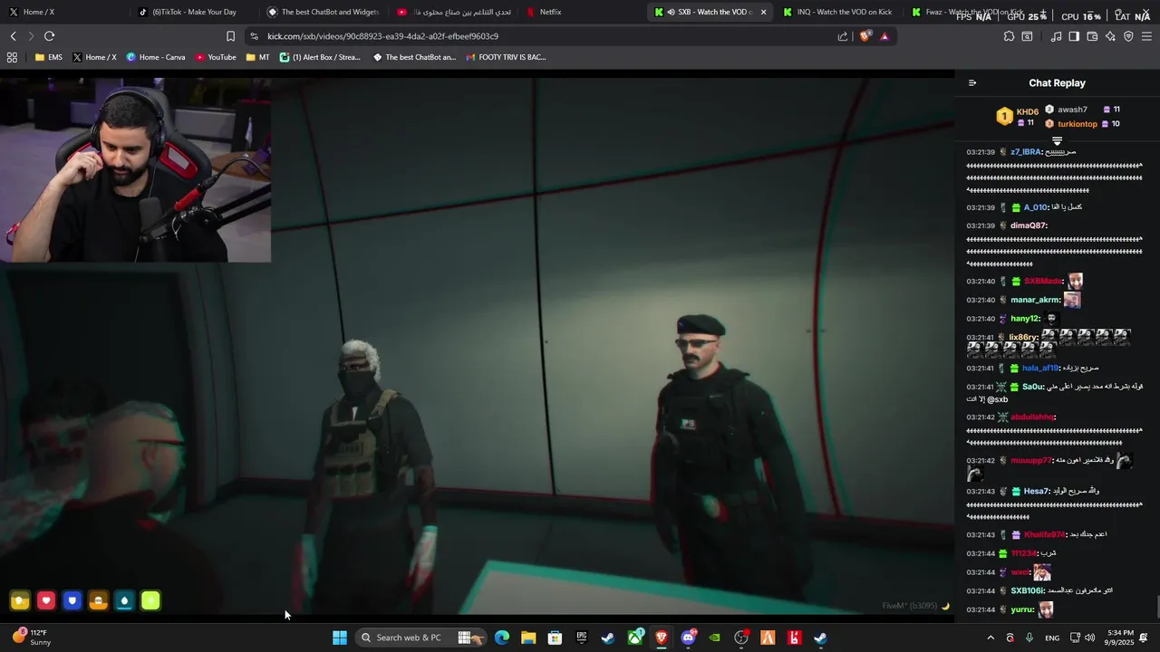Go back to the previous page
Viewport: 1160px width, 652px height.
[x=13, y=36]
